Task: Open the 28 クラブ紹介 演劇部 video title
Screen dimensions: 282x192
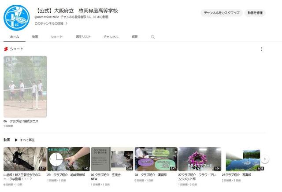Action: (151, 175)
